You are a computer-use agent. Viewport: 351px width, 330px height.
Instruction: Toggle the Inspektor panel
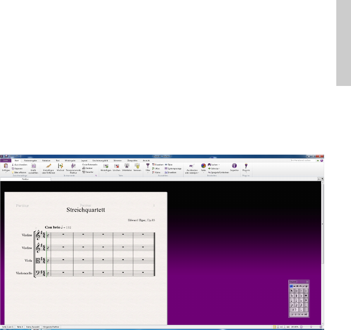(x=235, y=167)
